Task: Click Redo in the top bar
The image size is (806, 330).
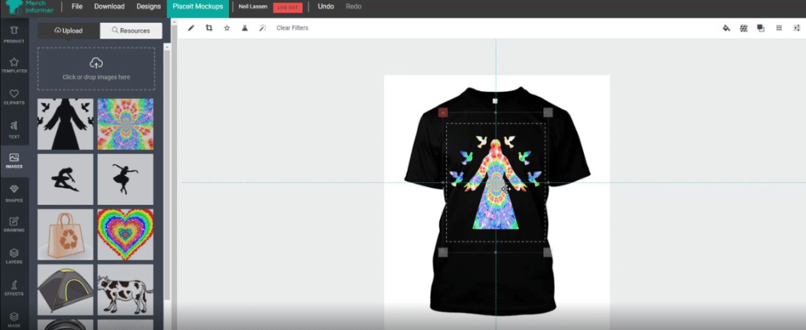Action: [353, 6]
